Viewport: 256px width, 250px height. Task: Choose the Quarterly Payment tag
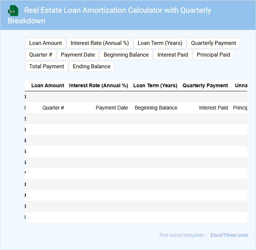click(213, 43)
